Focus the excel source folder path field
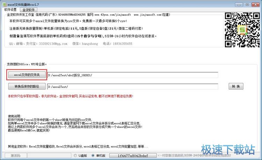Image resolution: width=262 pixels, height=160 pixels. click(133, 75)
